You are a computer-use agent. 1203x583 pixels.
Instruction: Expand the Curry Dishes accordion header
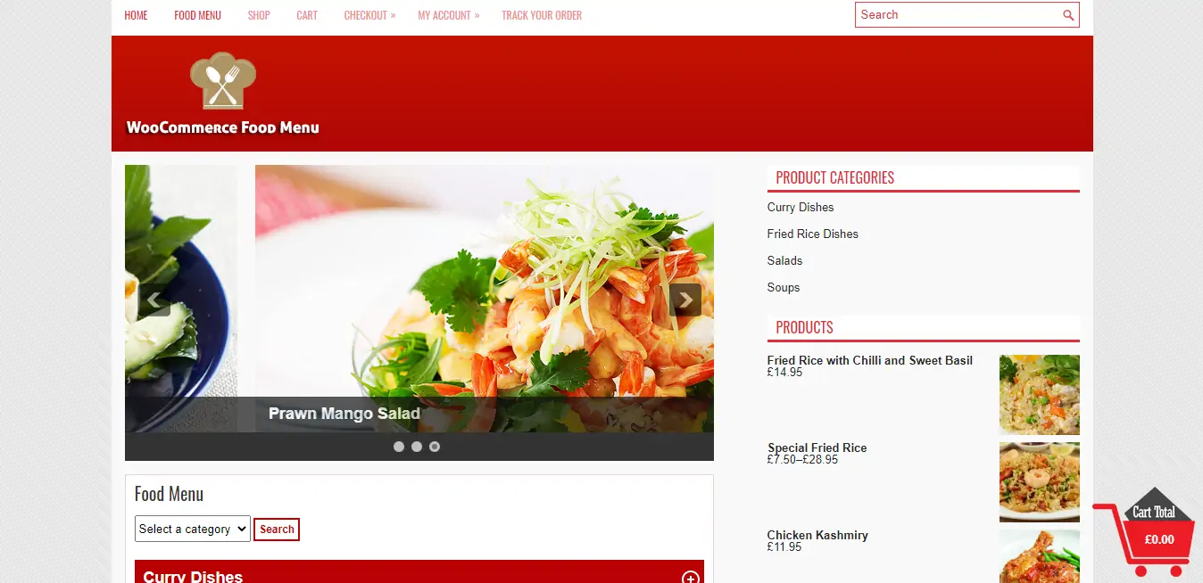click(419, 571)
